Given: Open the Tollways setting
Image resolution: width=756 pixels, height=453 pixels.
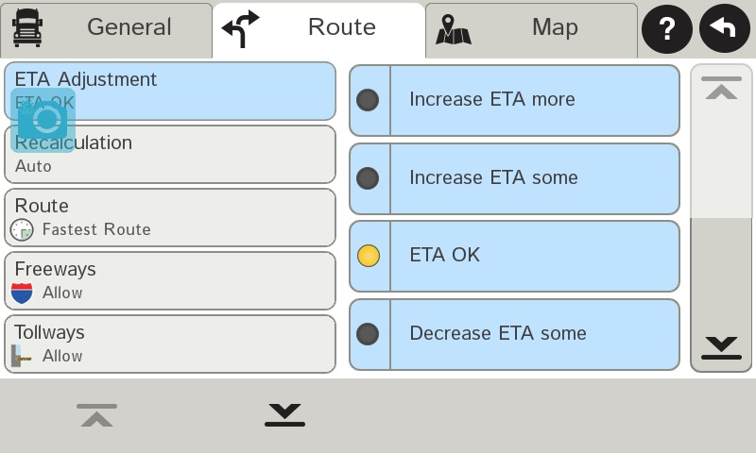Looking at the screenshot, I should pos(170,344).
